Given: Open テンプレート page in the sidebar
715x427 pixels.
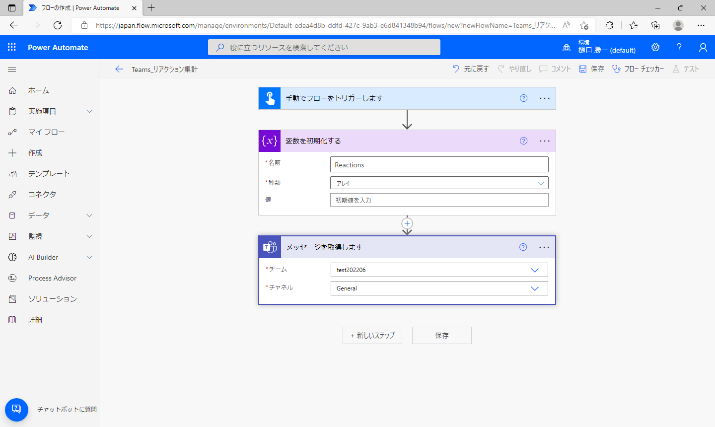Looking at the screenshot, I should pos(49,174).
